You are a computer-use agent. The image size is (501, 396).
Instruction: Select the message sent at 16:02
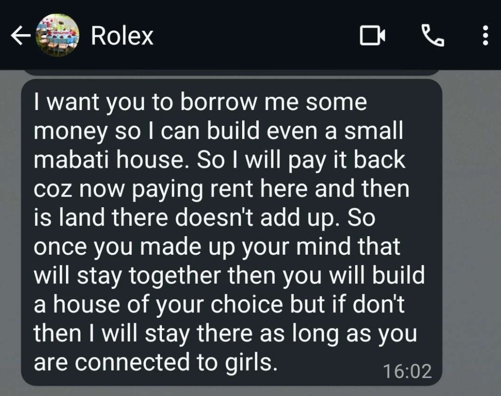(x=231, y=232)
